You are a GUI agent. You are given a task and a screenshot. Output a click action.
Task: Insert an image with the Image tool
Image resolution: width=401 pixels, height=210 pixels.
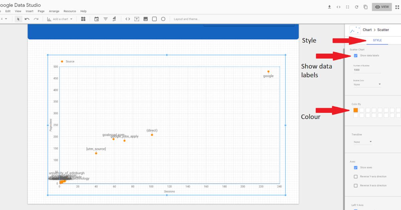tap(145, 19)
